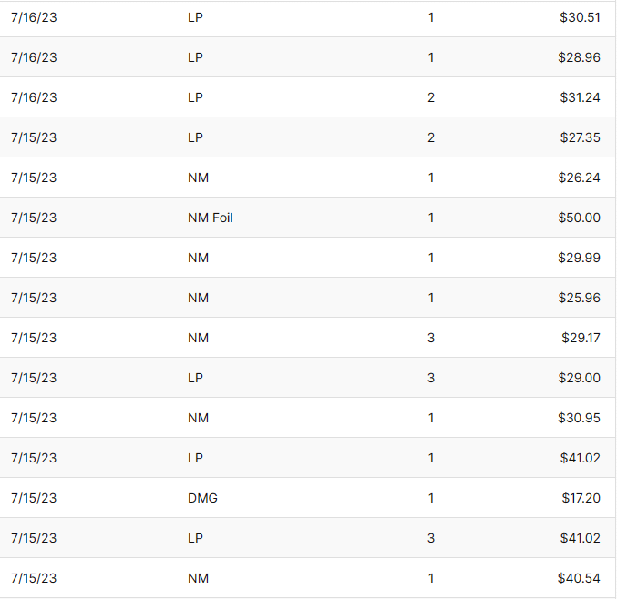Screen dimensions: 617x599
Task: Select the $29.99 price cell
Action: click(x=580, y=258)
